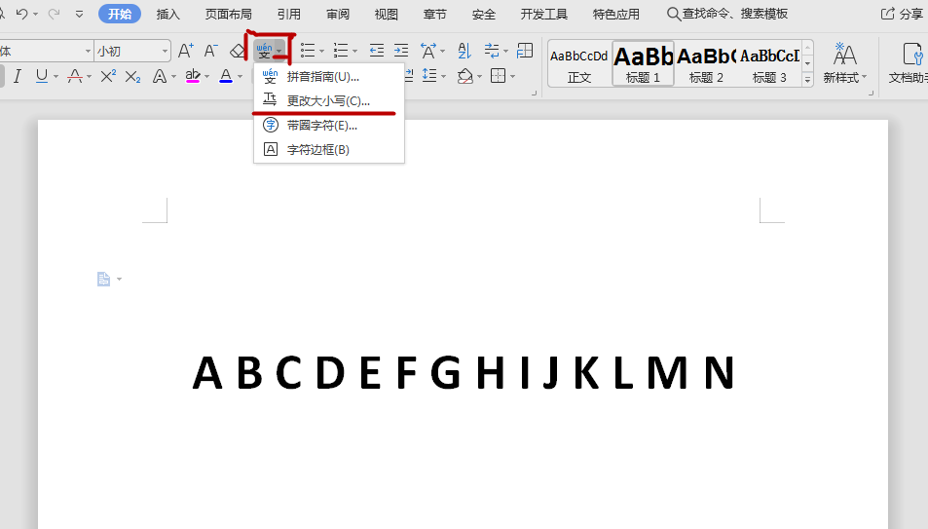Screen dimensions: 928x529
Task: Choose 拼音指南(U)... from the menu
Action: 328,76
